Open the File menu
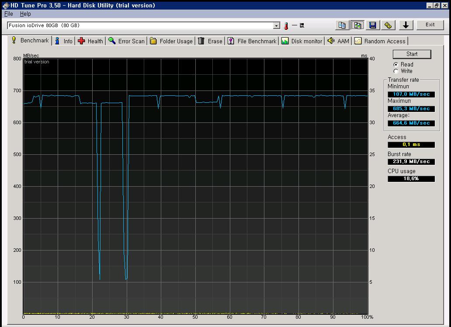451x327 pixels. (x=9, y=14)
